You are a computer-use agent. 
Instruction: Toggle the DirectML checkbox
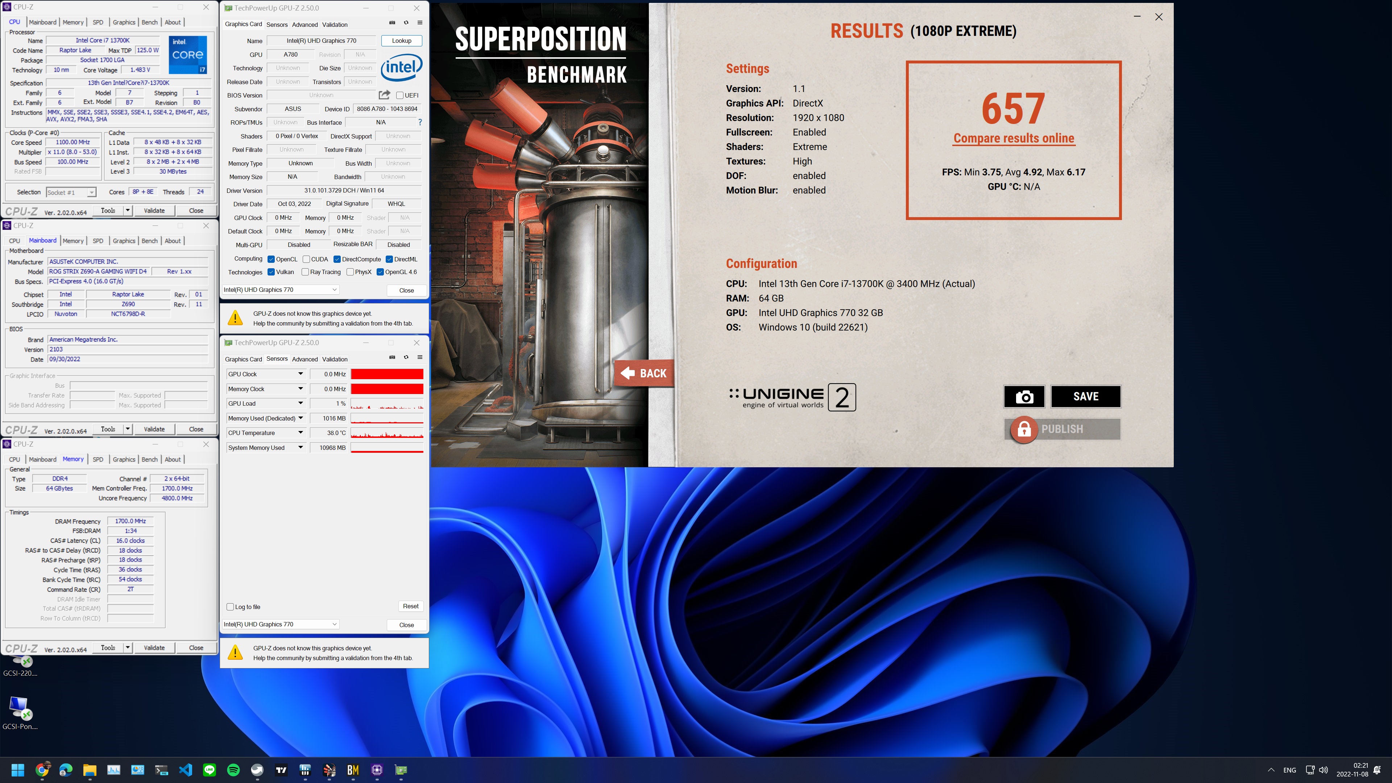(x=389, y=260)
